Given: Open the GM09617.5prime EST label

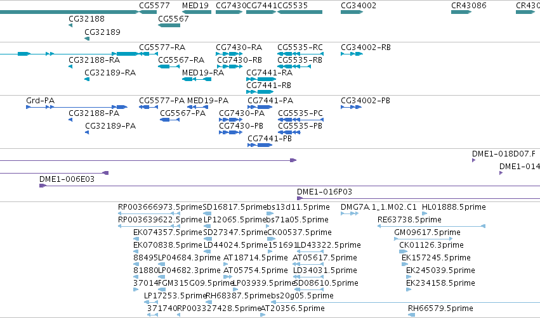Looking at the screenshot, I should (x=427, y=232).
